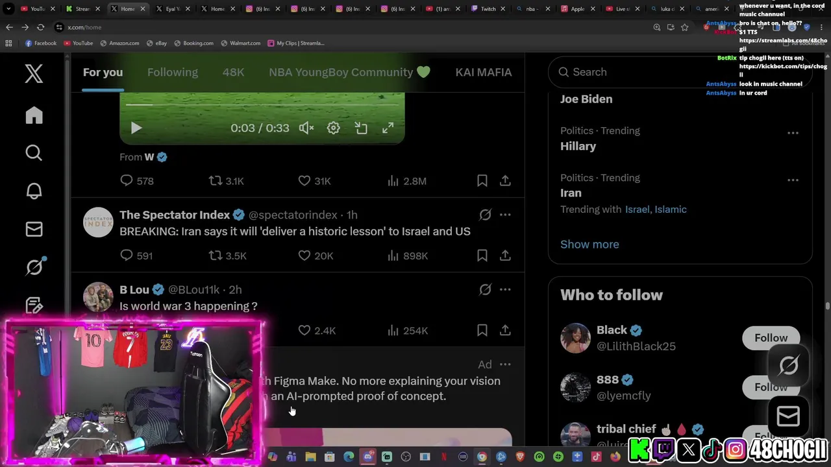Image resolution: width=831 pixels, height=467 pixels.
Task: Share the B Lou post
Action: coord(505,330)
